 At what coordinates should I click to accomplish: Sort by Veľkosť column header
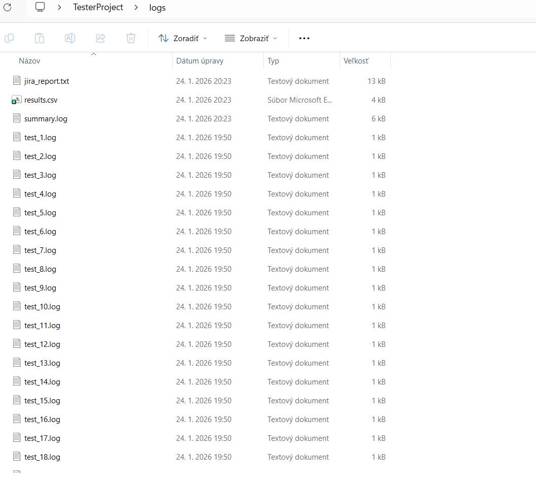tap(356, 61)
